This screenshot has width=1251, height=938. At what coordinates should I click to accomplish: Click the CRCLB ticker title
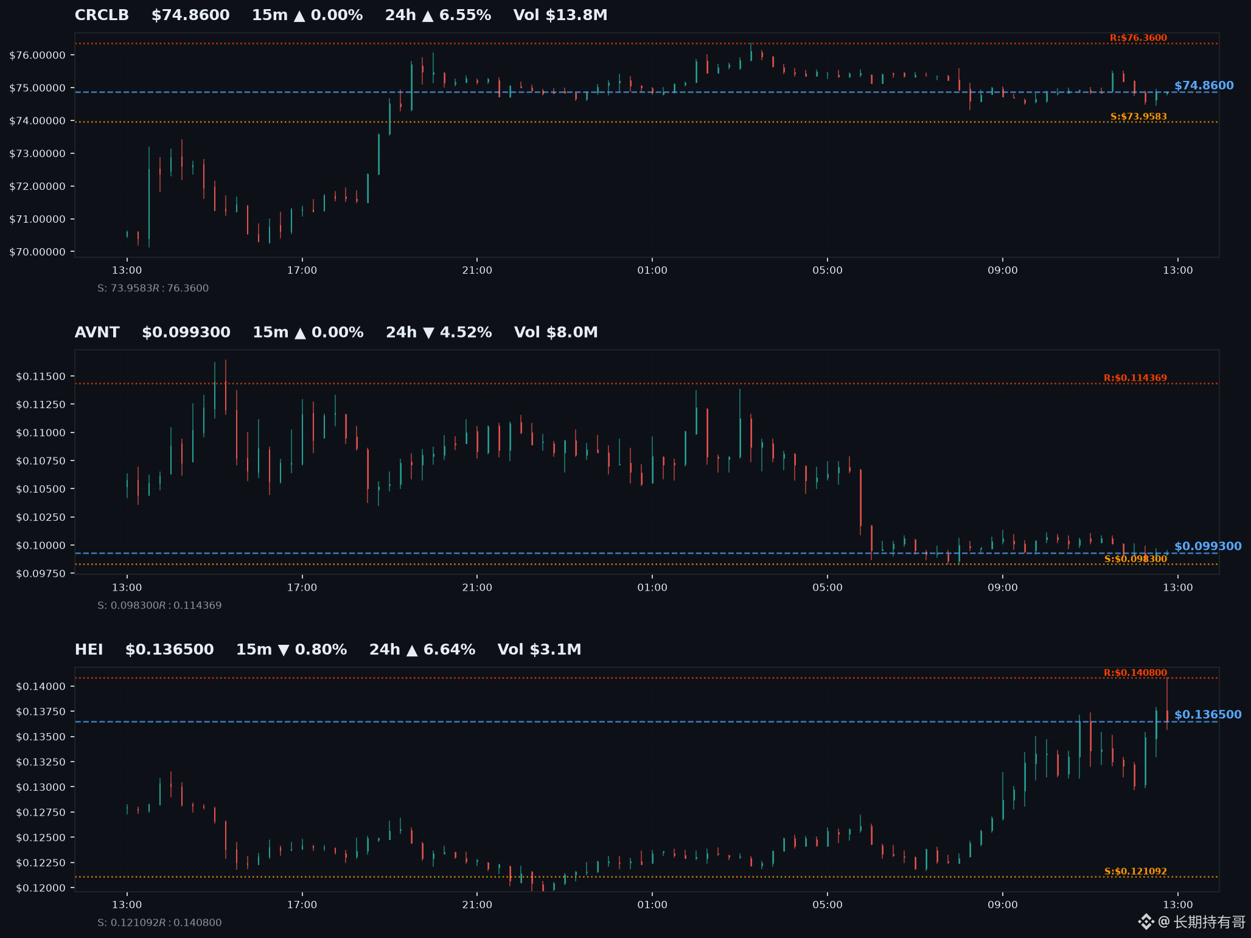[x=102, y=15]
